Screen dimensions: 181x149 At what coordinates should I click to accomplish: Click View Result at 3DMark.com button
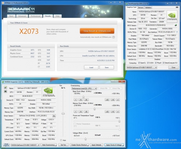(97, 31)
